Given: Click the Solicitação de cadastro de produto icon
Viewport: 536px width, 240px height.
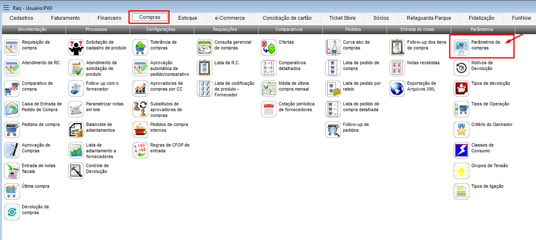Looking at the screenshot, I should pos(76,48).
